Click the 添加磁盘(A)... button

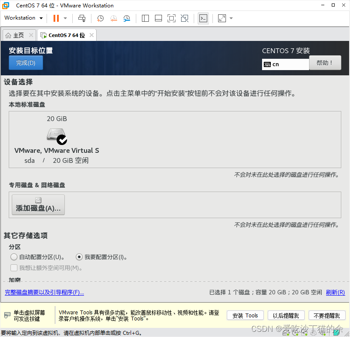38,205
